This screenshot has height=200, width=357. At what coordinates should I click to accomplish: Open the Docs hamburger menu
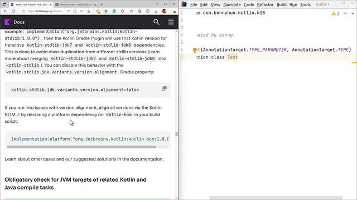coord(171,22)
